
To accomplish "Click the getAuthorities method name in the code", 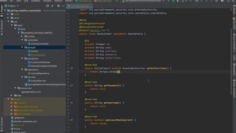I will coord(156,68).
